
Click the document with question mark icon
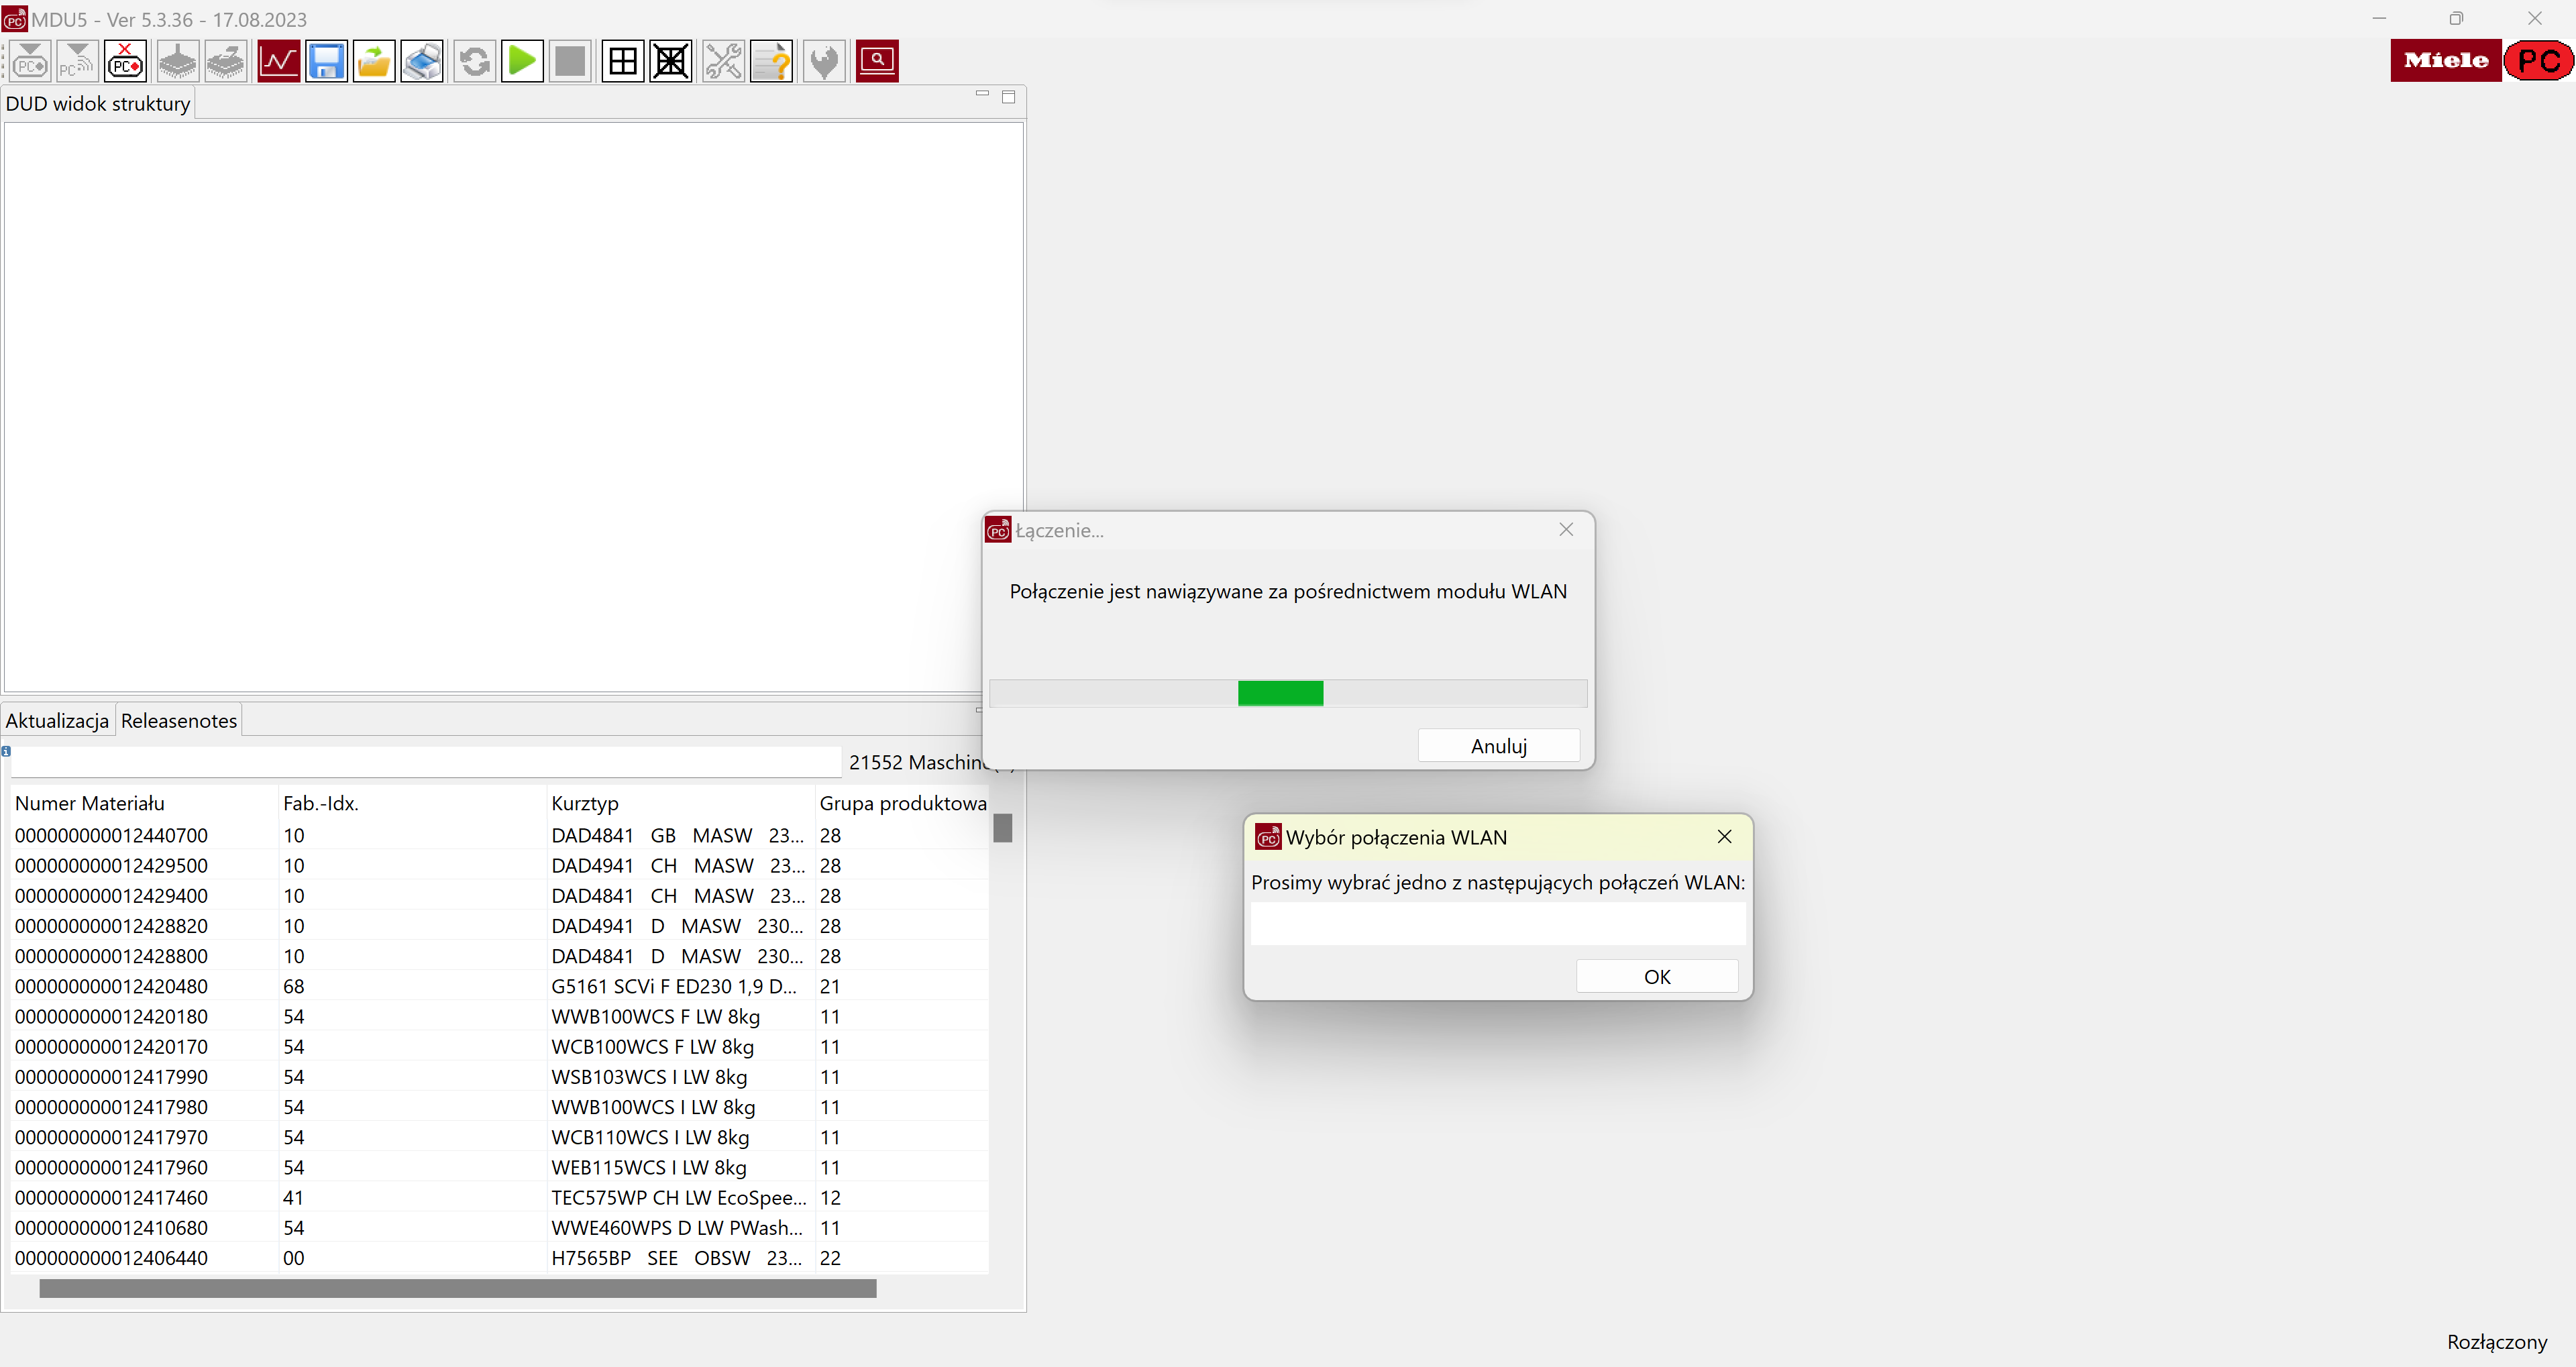(x=771, y=62)
